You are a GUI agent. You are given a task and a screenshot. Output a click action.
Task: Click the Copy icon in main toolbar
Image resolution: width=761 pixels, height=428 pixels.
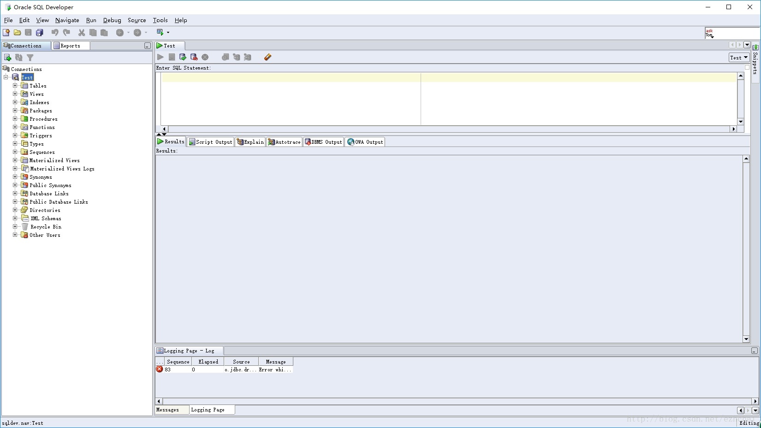93,32
